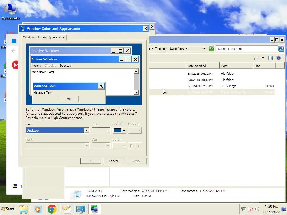Click OK in Window Color and Appearance dialog

click(91, 161)
